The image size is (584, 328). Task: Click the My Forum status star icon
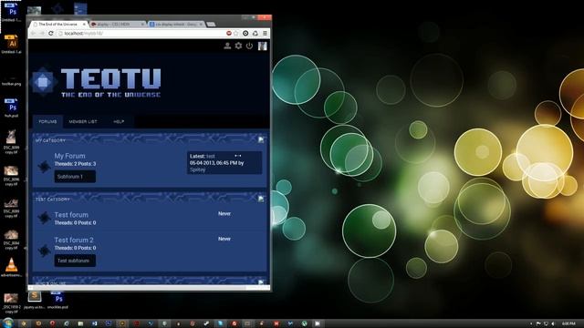44,166
